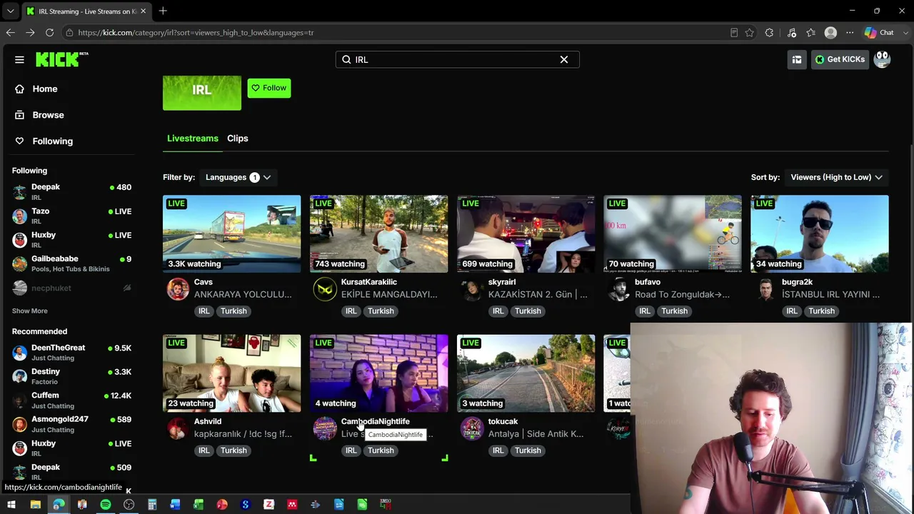Expand the Languages filter dropdown
The width and height of the screenshot is (914, 514).
coord(238,177)
